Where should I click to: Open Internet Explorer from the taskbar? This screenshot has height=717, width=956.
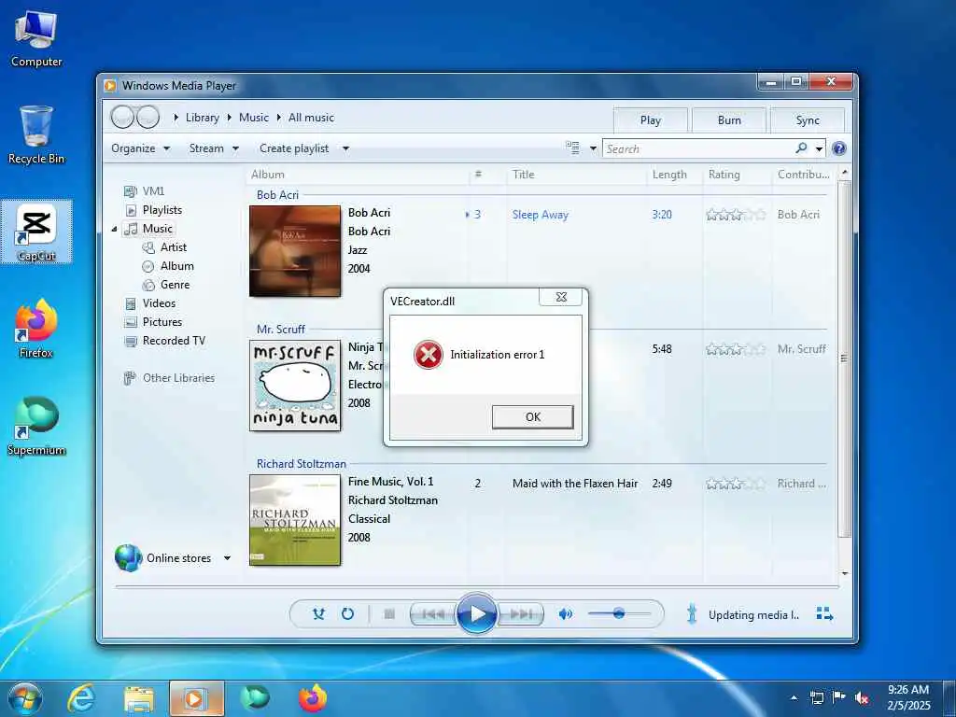click(81, 698)
